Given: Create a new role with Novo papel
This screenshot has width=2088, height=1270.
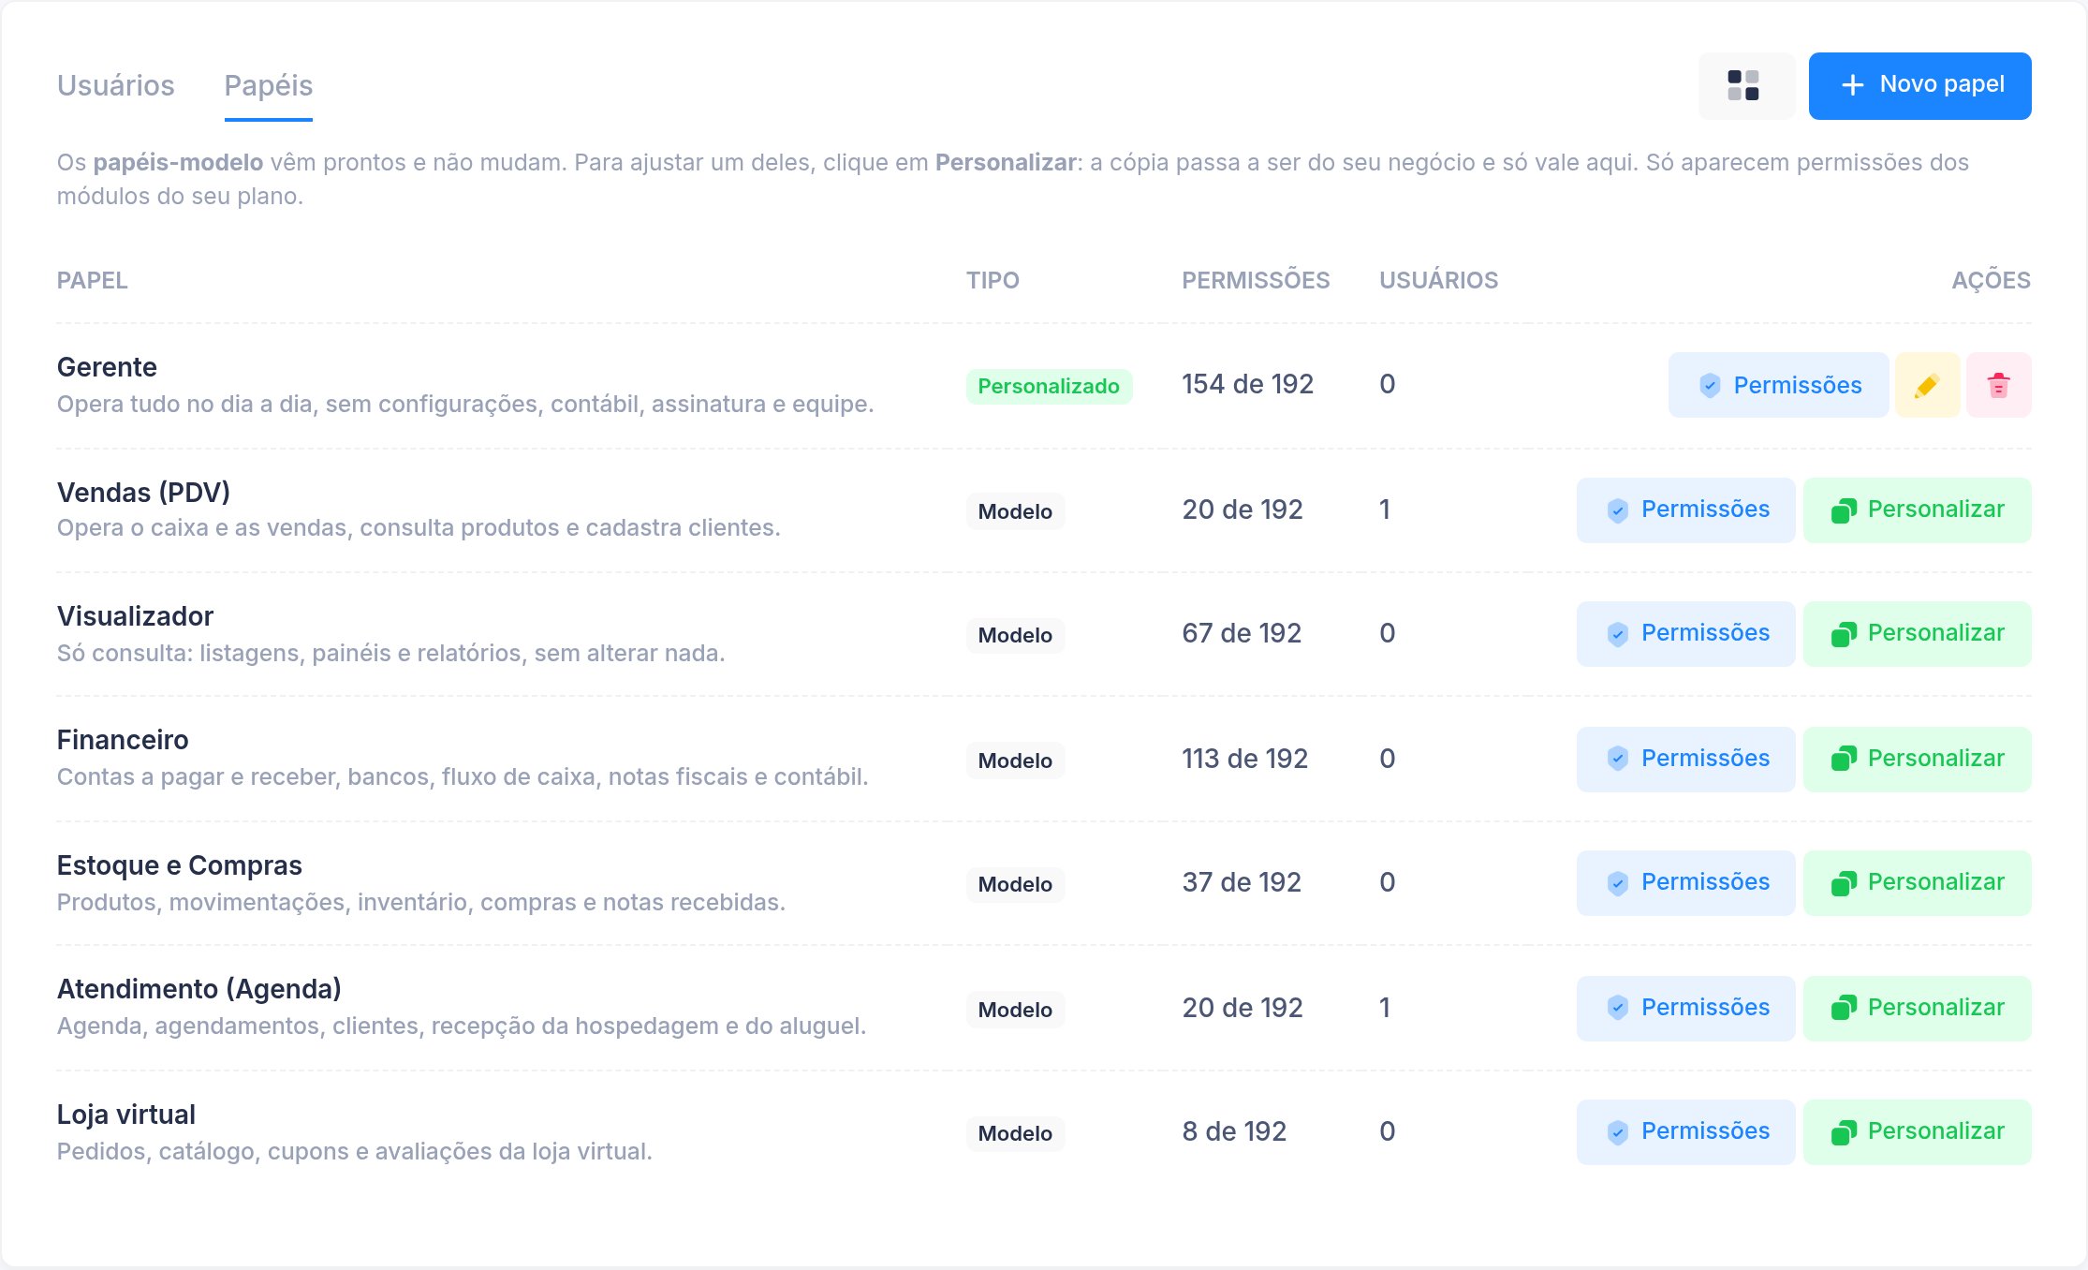Looking at the screenshot, I should pyautogui.click(x=1919, y=85).
